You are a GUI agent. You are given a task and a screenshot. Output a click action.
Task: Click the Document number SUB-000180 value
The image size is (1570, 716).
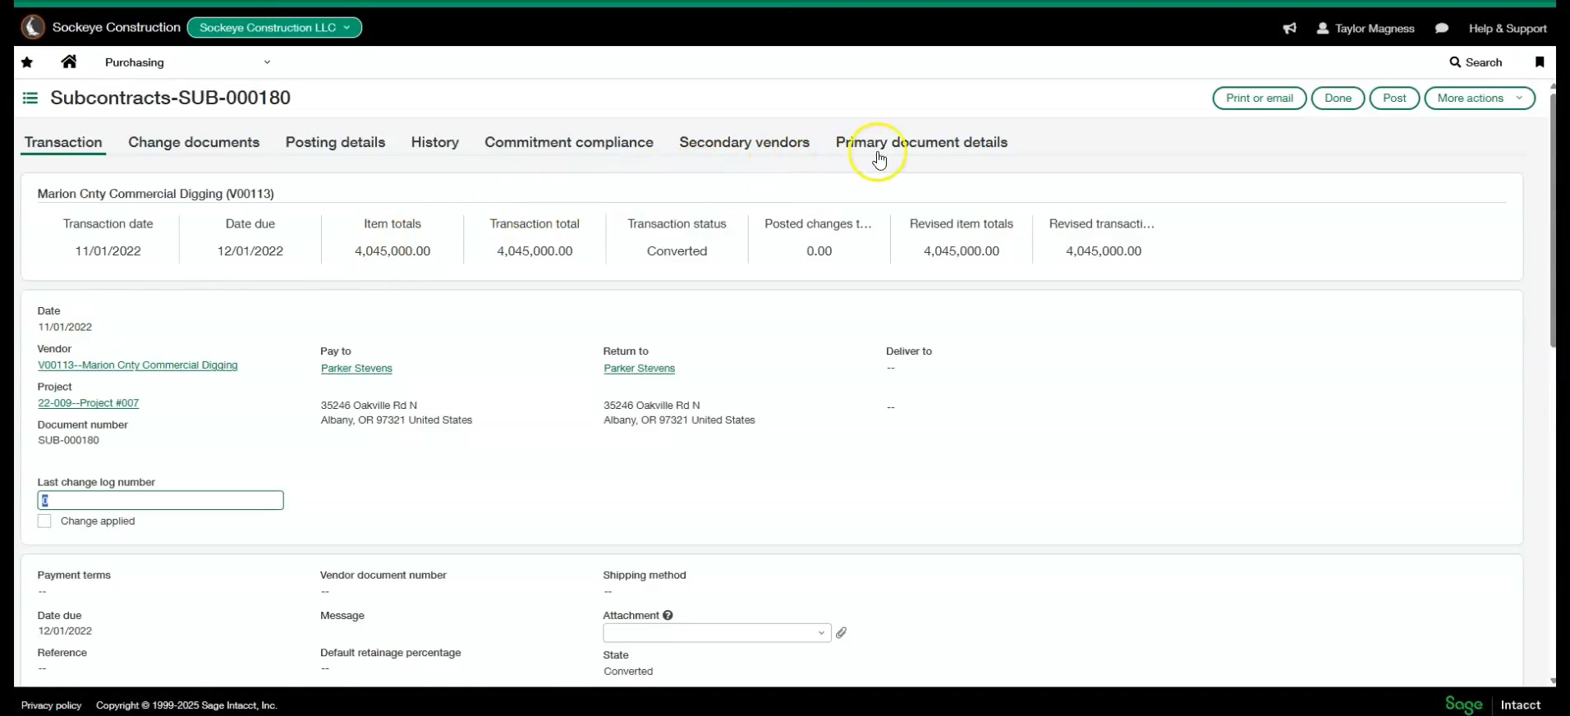[x=68, y=440]
